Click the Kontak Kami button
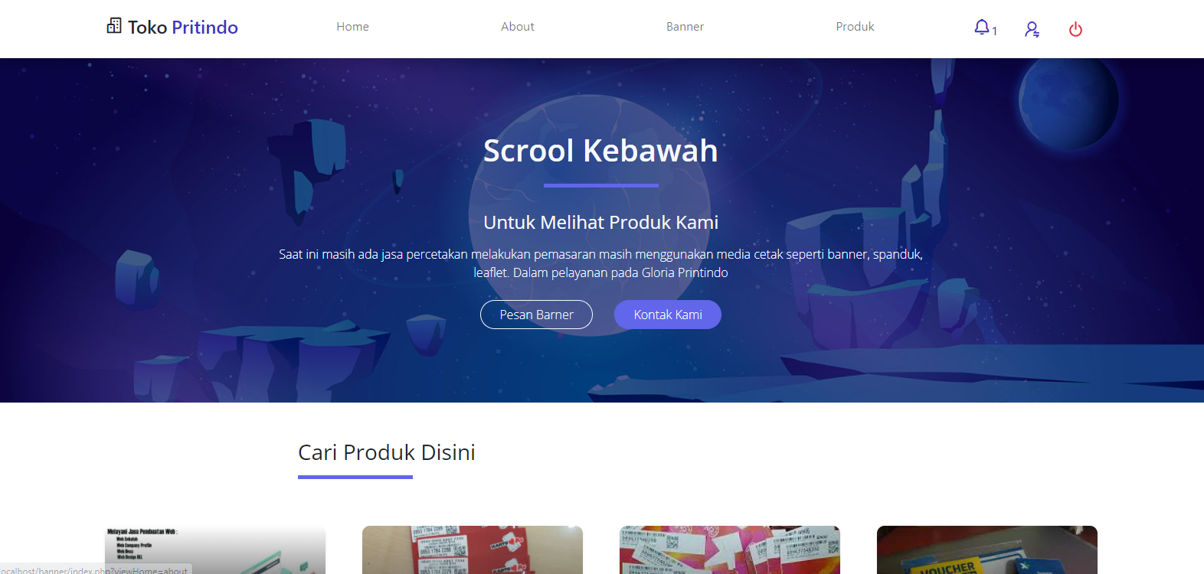Viewport: 1204px width, 574px height. 668,315
